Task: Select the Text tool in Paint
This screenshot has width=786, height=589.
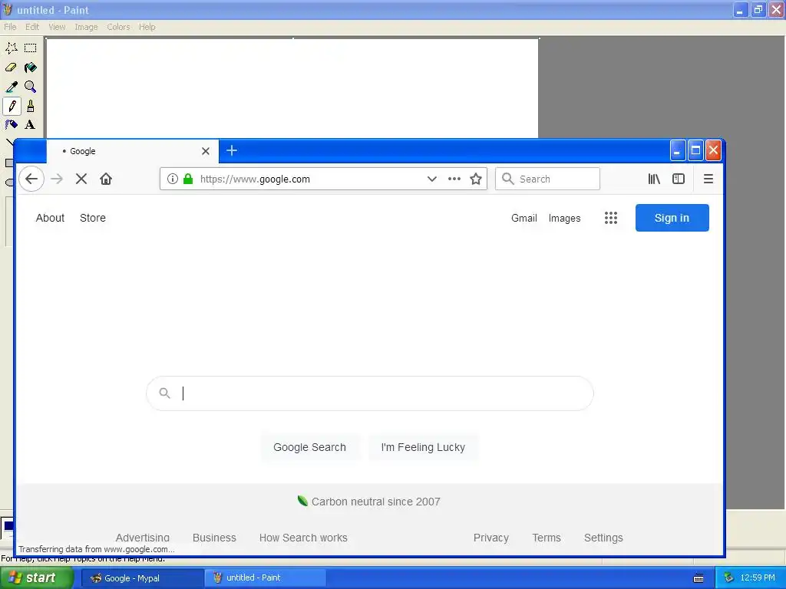Action: (x=31, y=125)
